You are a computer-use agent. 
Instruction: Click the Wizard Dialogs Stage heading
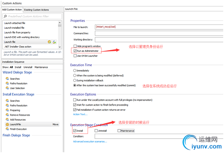(17, 72)
